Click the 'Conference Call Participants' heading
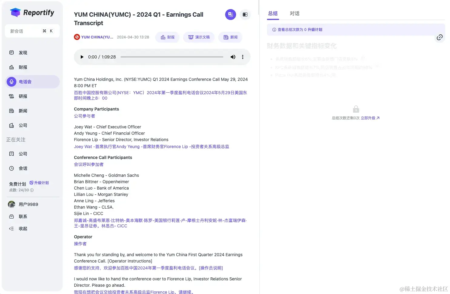450x294 pixels. pyautogui.click(x=103, y=157)
